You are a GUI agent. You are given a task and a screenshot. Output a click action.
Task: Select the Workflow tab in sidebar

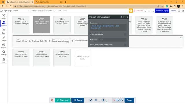pyautogui.click(x=4, y=24)
